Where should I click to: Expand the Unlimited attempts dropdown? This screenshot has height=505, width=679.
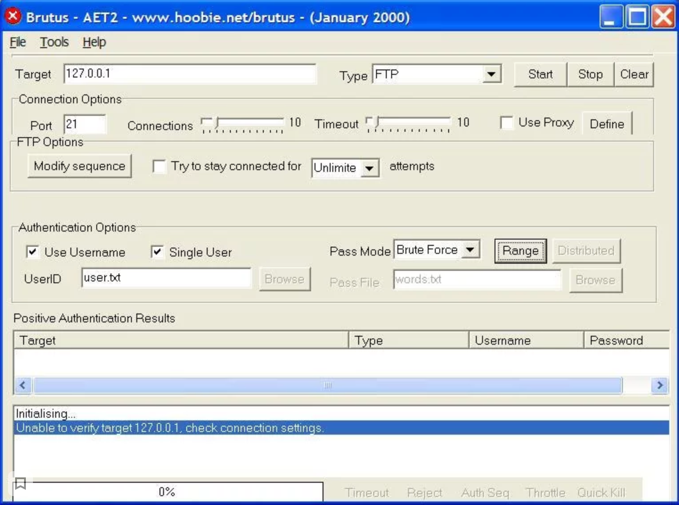(x=369, y=168)
